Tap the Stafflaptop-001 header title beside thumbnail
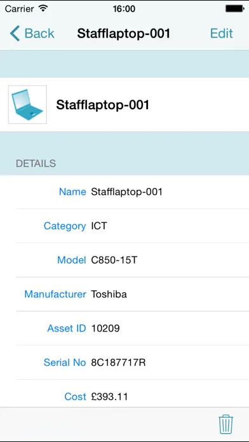 point(103,105)
